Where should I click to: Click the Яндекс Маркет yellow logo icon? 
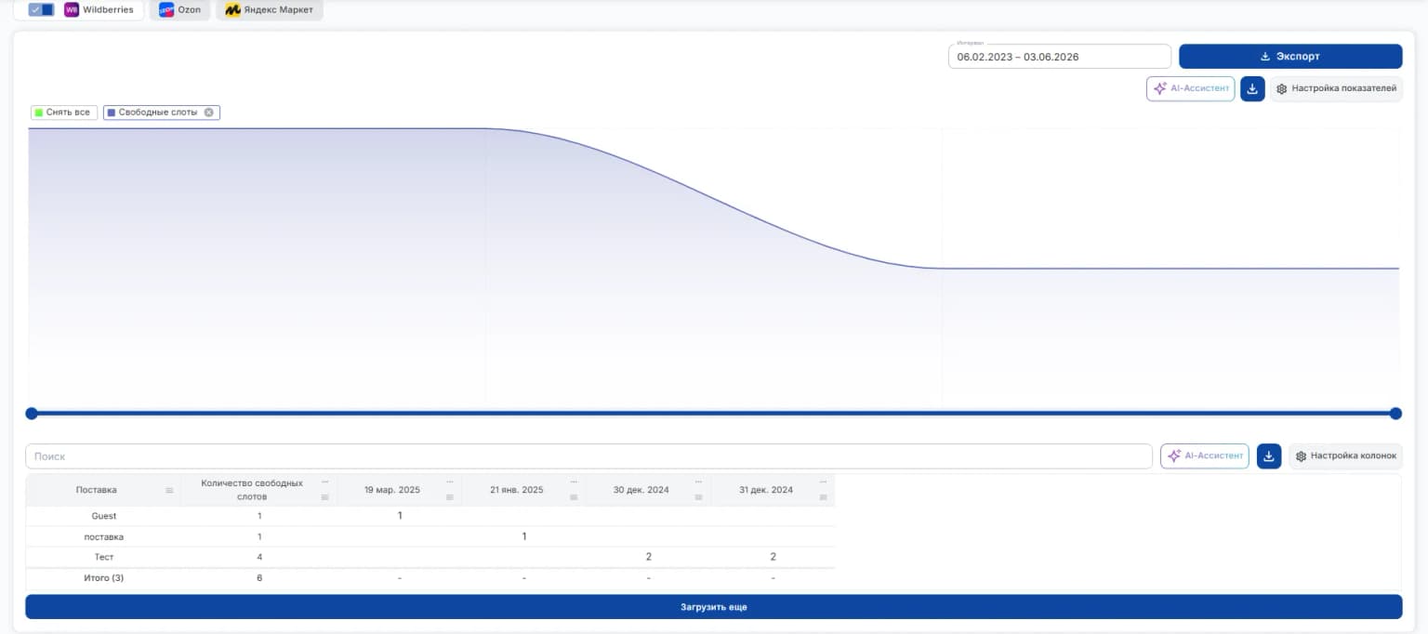click(232, 9)
